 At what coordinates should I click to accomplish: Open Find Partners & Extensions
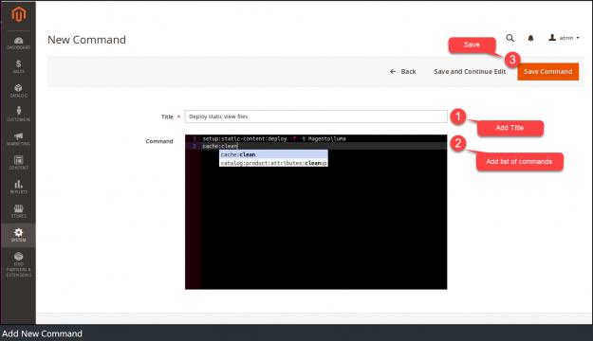click(19, 264)
